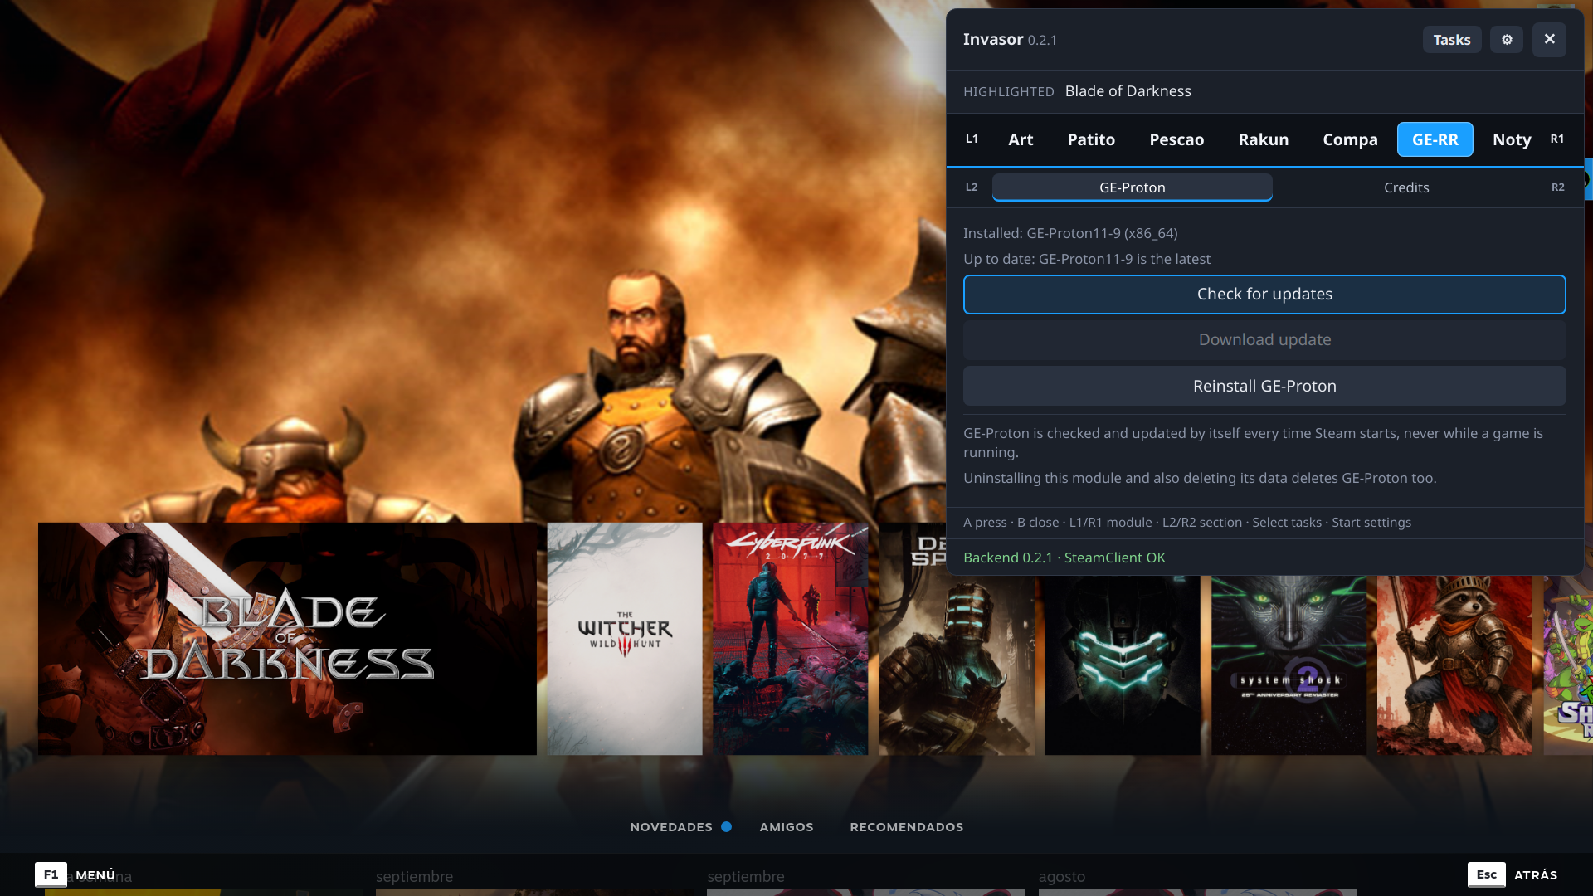
Task: Click the Download update button
Action: pos(1264,340)
